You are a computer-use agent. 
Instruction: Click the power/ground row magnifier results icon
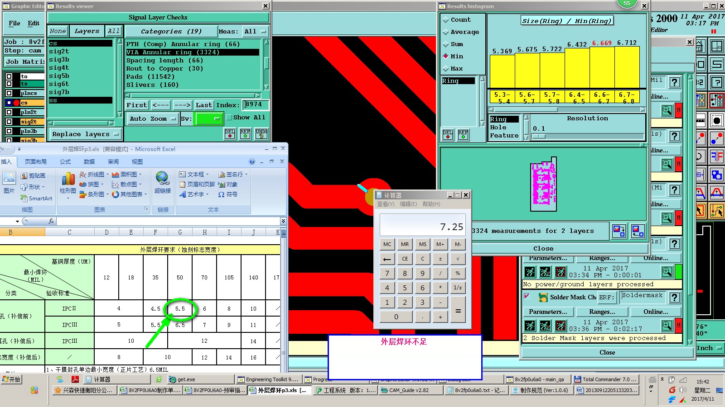click(667, 271)
